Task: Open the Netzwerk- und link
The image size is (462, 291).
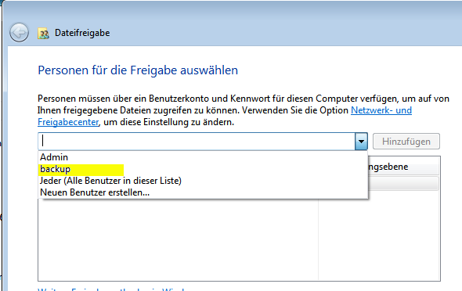Action: tap(381, 110)
